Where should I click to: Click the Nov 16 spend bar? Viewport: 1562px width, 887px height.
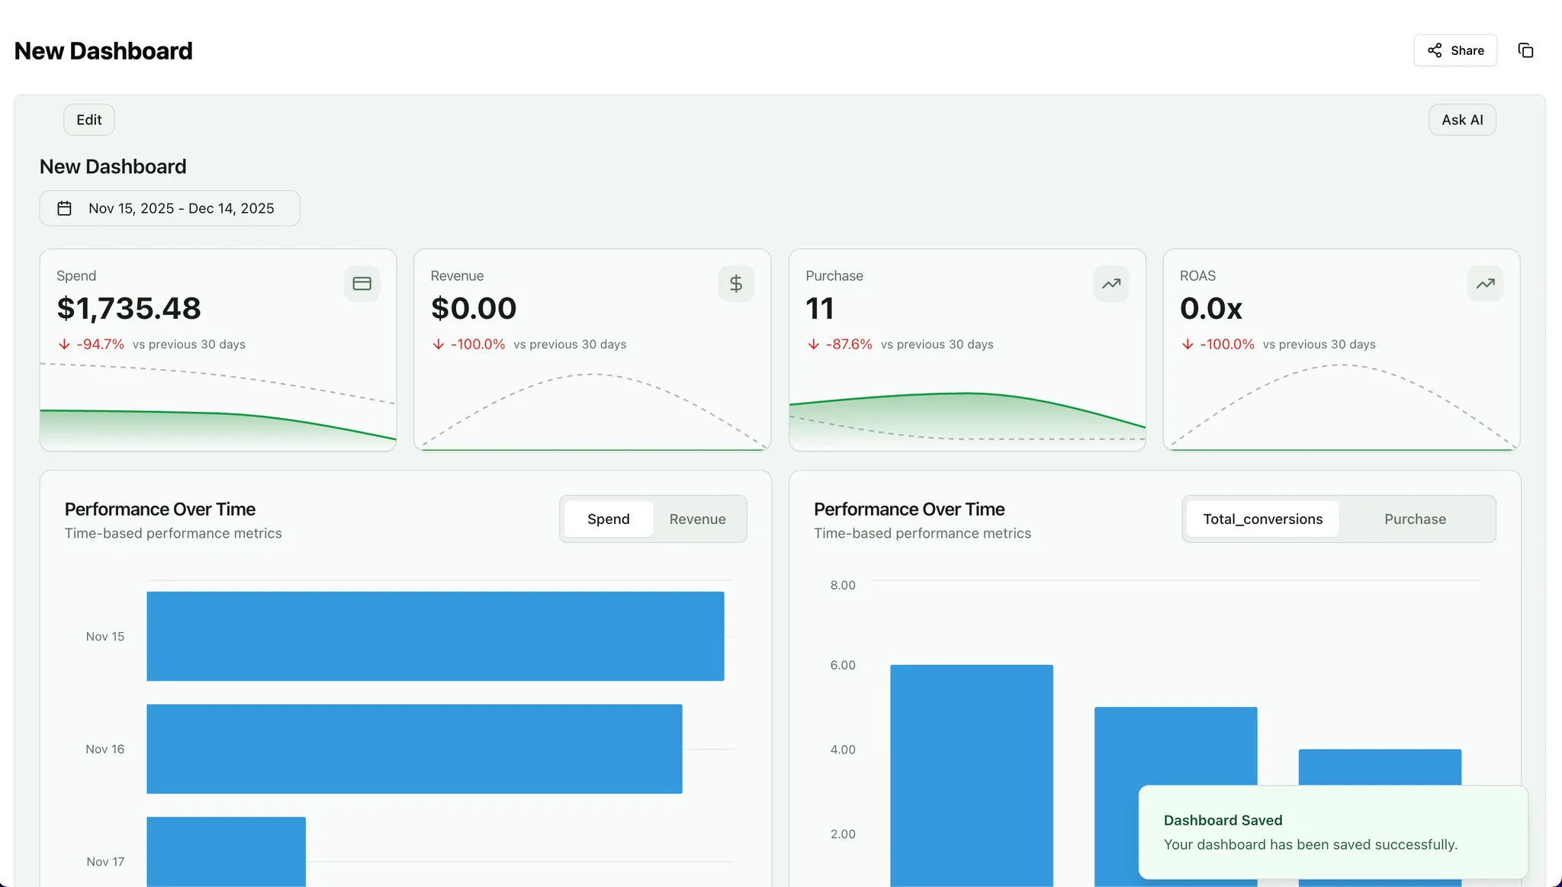[414, 748]
